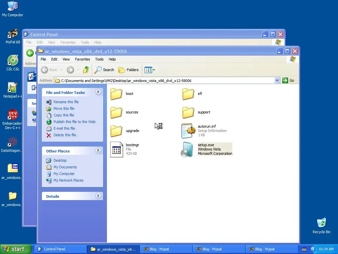Viewport: 338px width, 254px height.
Task: Collapse File and Folder Tasks panel
Action: 98,92
